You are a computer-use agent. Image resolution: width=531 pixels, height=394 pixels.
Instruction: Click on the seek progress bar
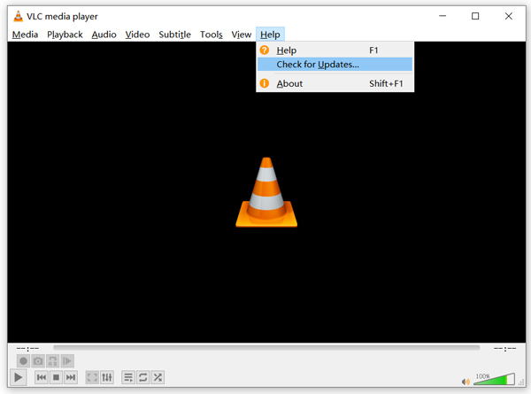click(266, 348)
